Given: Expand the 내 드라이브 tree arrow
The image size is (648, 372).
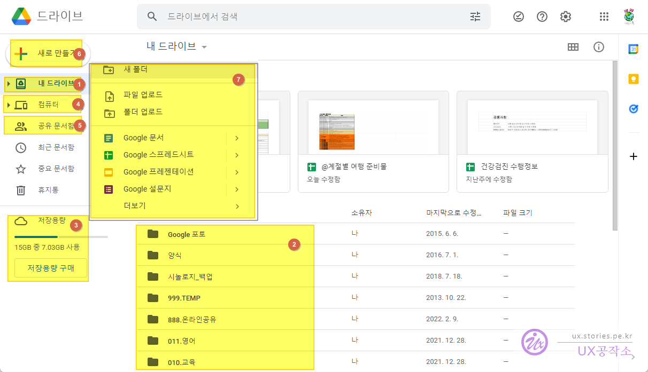Looking at the screenshot, I should tap(9, 84).
